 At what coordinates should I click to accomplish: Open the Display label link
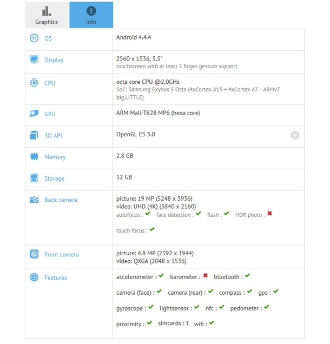point(54,60)
